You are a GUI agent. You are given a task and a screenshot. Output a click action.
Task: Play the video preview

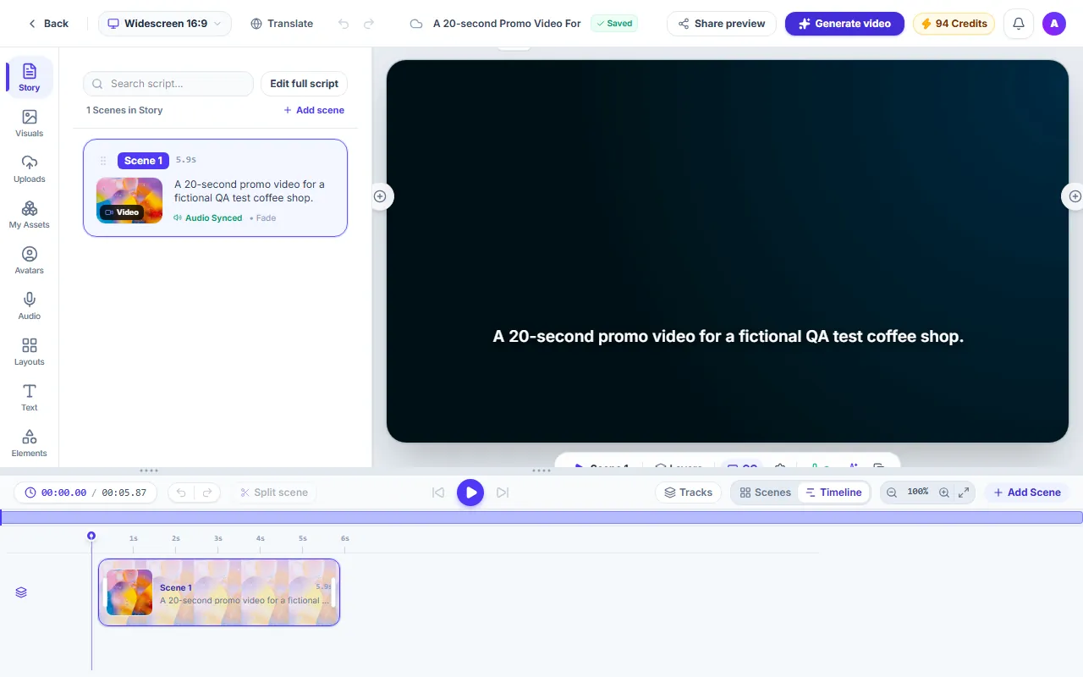click(470, 493)
